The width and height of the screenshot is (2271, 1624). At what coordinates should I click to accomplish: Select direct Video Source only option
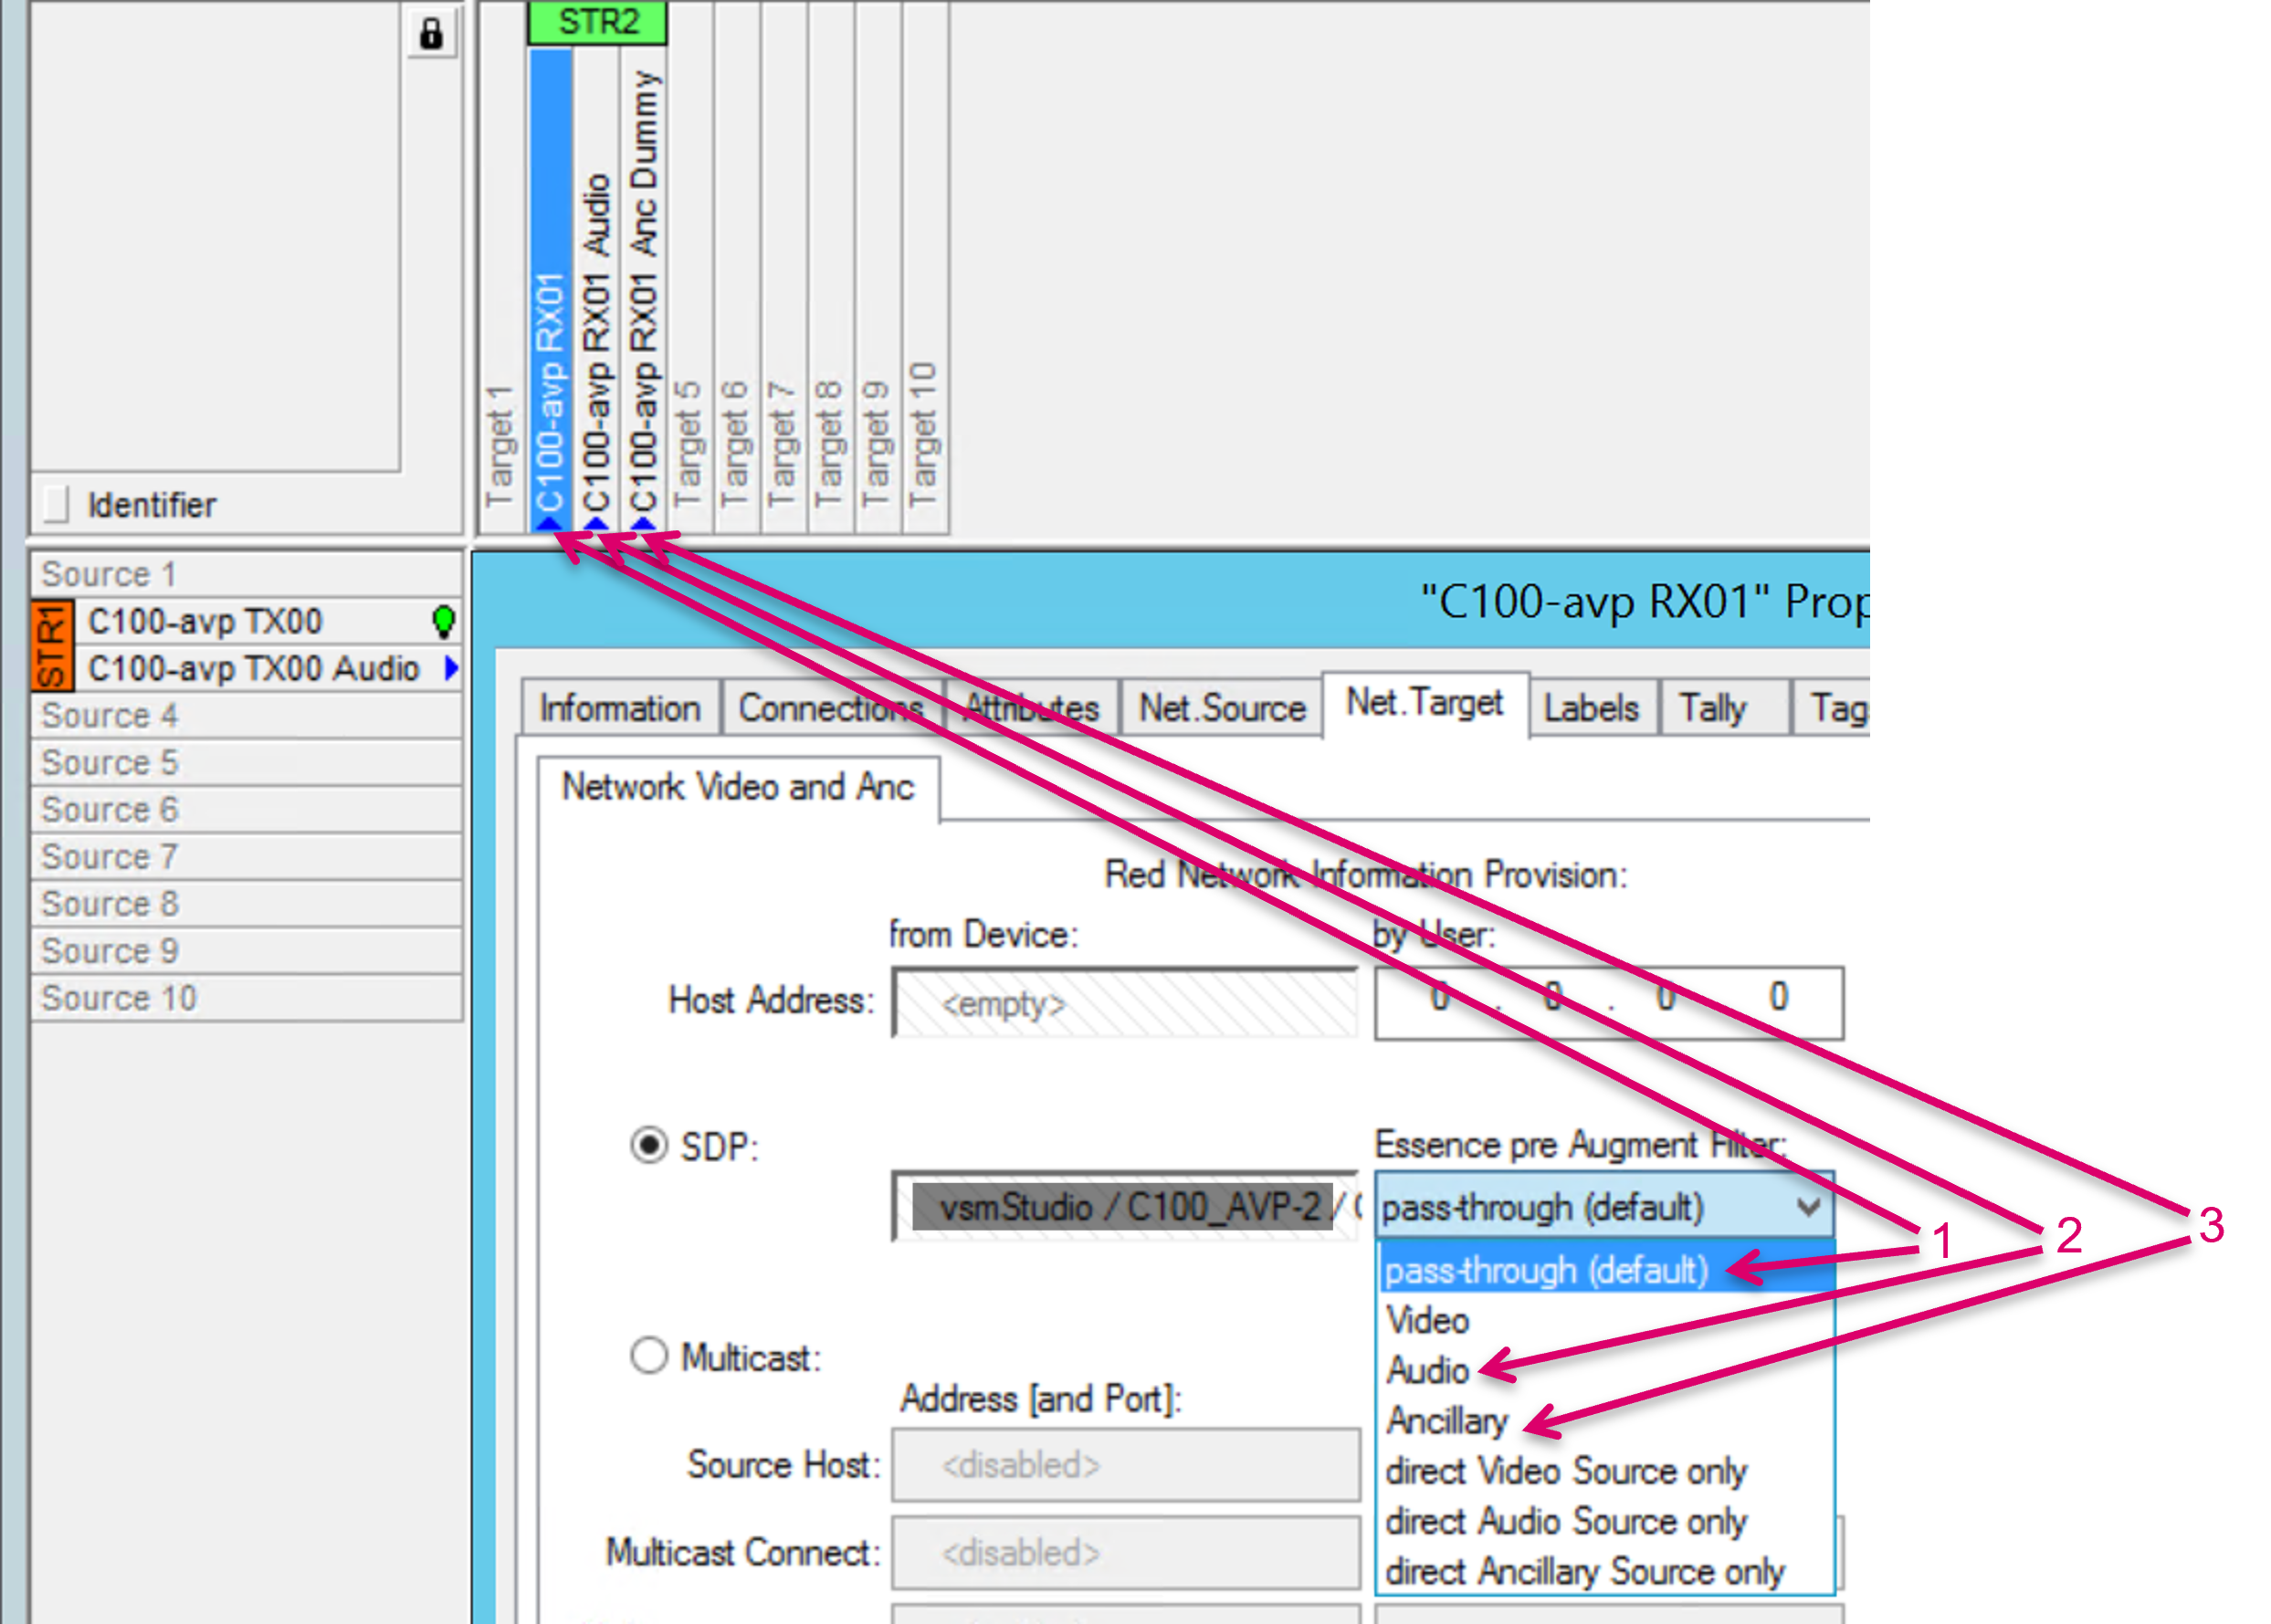point(1565,1471)
